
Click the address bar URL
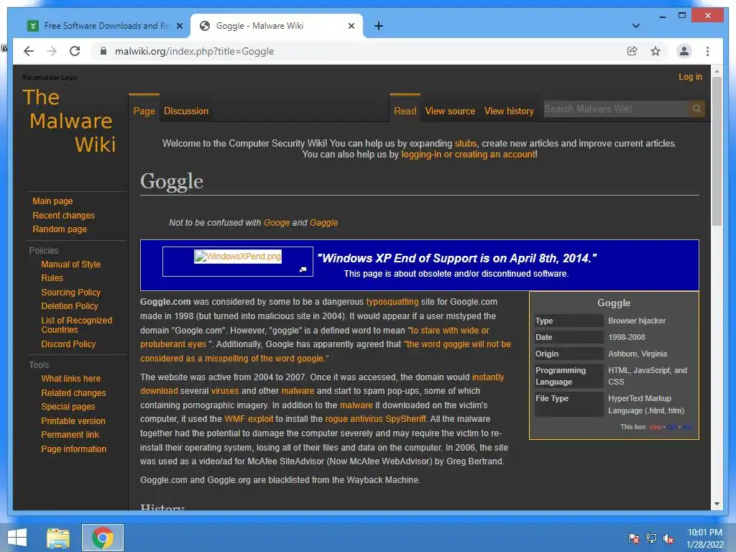coord(194,51)
